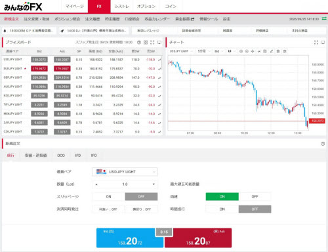Expand the chart panel to fullscreen

pos(316,43)
